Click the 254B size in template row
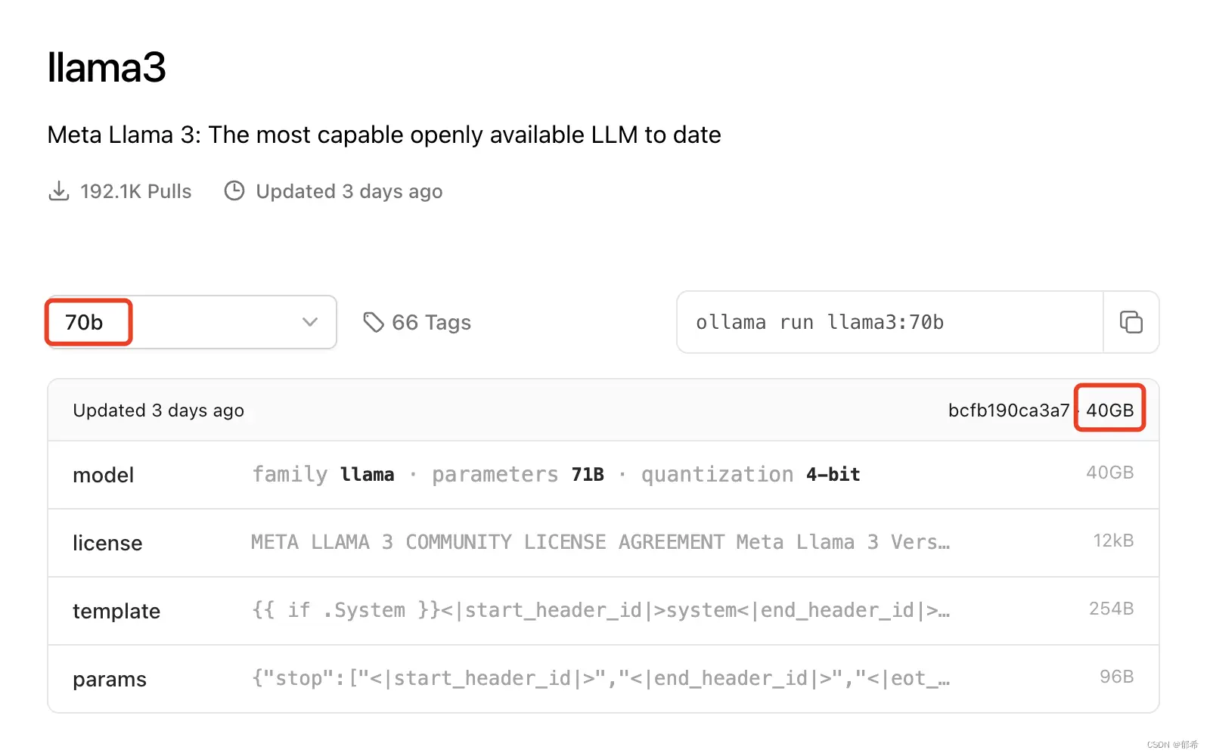This screenshot has width=1210, height=756. point(1112,609)
